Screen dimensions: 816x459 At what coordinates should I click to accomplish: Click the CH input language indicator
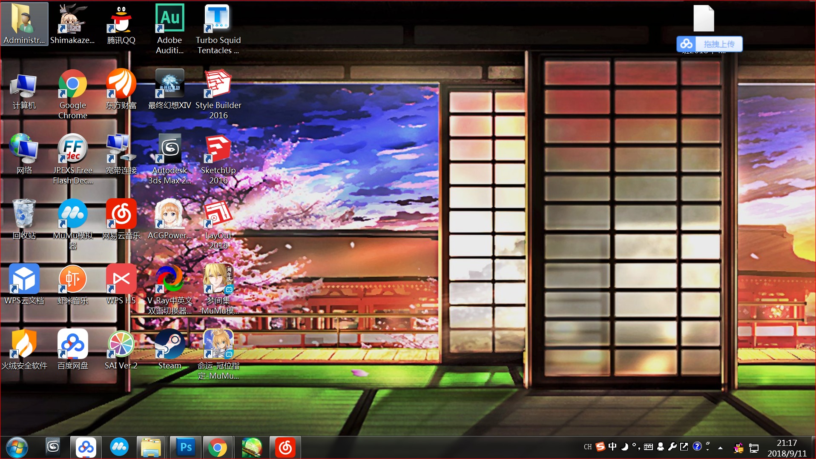[588, 447]
